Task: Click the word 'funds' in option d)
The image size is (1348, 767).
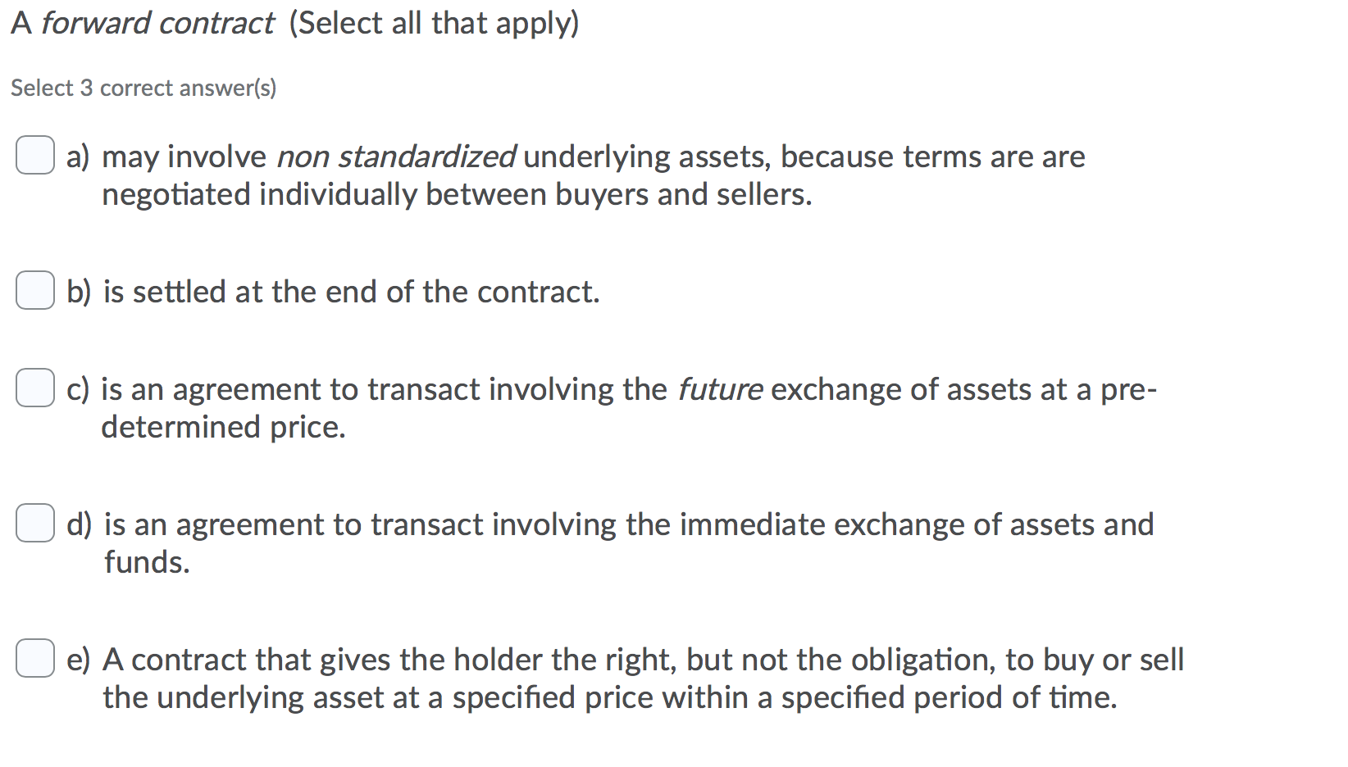Action: tap(146, 562)
